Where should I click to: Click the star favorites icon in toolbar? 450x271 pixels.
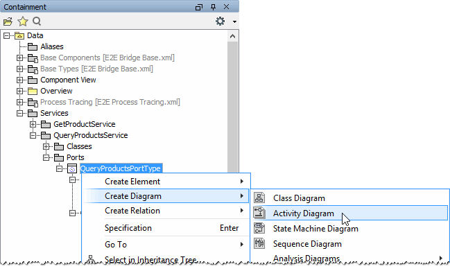[23, 21]
